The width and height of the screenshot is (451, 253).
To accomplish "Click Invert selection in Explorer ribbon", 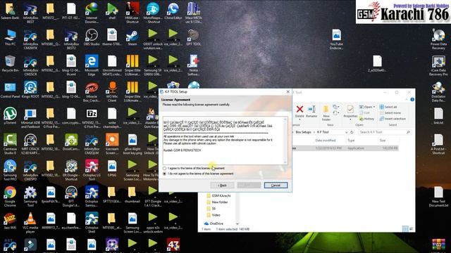I will coord(393,119).
